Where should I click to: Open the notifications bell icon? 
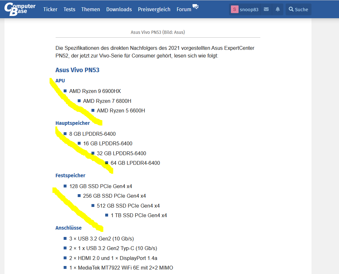[278, 9]
